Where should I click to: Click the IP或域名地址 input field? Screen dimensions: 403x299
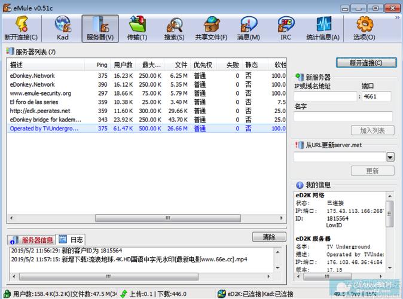coord(326,96)
